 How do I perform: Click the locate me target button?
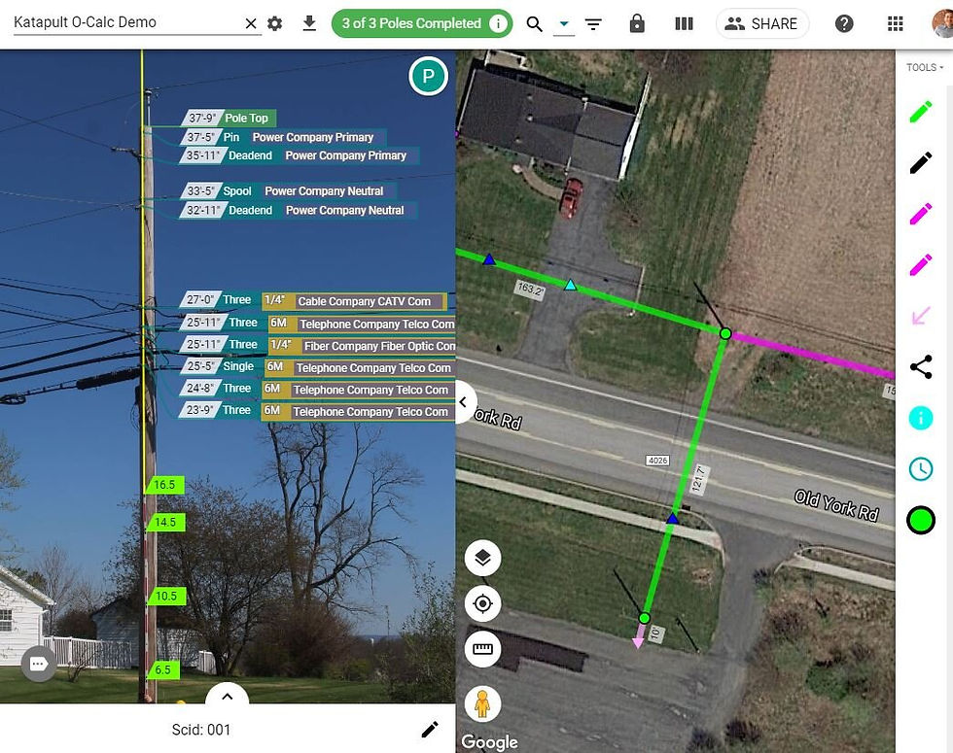click(482, 603)
